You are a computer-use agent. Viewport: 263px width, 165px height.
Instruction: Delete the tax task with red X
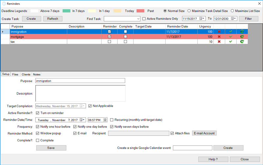(x=219, y=42)
